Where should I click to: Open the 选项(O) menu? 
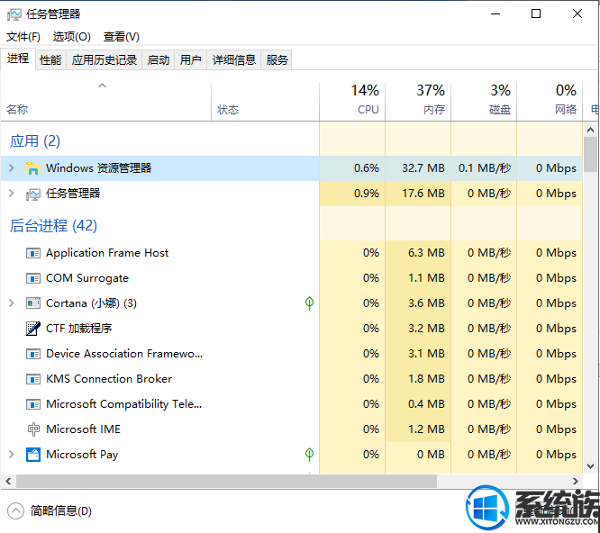point(71,37)
